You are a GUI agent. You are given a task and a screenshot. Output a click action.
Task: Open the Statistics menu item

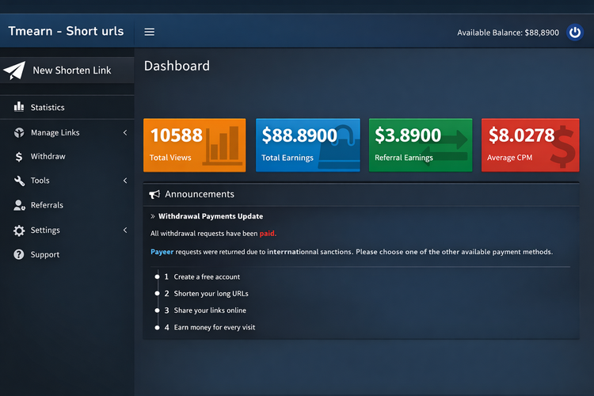pos(67,107)
